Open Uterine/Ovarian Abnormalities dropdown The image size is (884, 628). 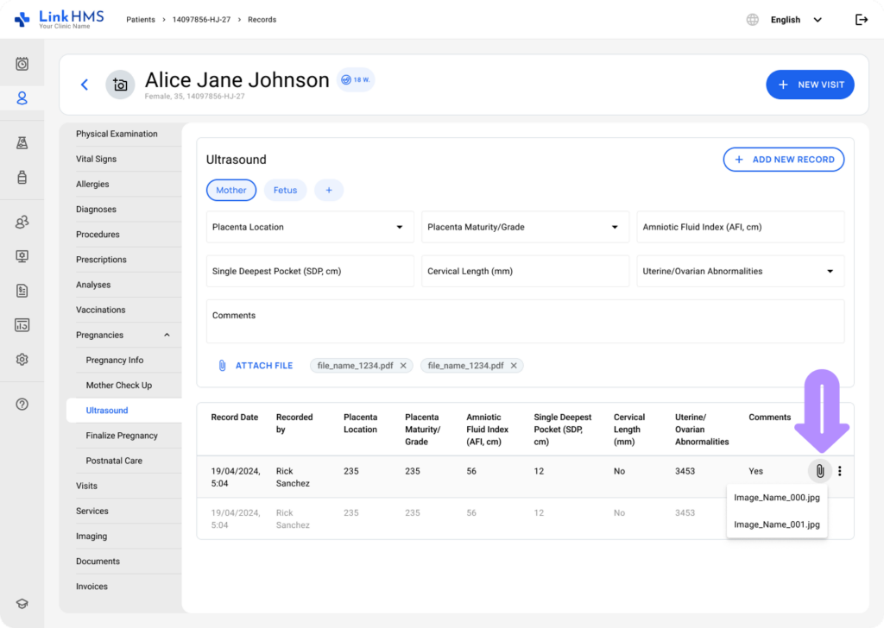pyautogui.click(x=740, y=272)
